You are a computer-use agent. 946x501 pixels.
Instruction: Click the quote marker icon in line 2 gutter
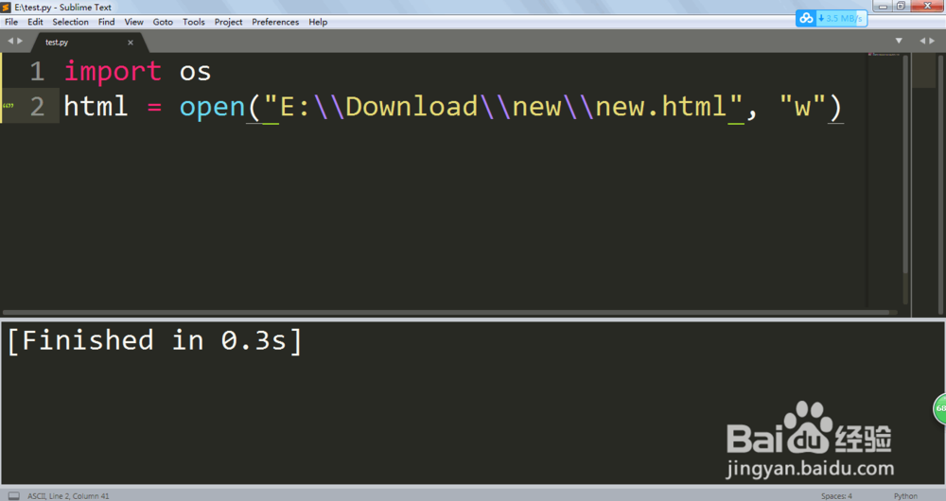point(8,107)
